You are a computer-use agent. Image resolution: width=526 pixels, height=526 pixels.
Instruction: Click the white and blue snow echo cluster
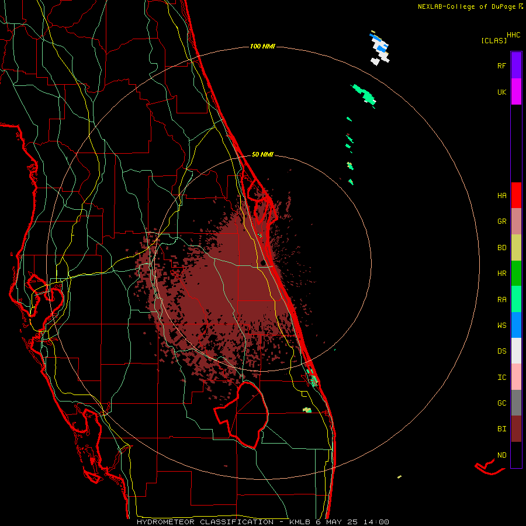click(x=379, y=49)
